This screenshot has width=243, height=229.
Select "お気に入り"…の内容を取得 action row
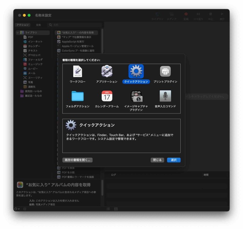(76, 33)
